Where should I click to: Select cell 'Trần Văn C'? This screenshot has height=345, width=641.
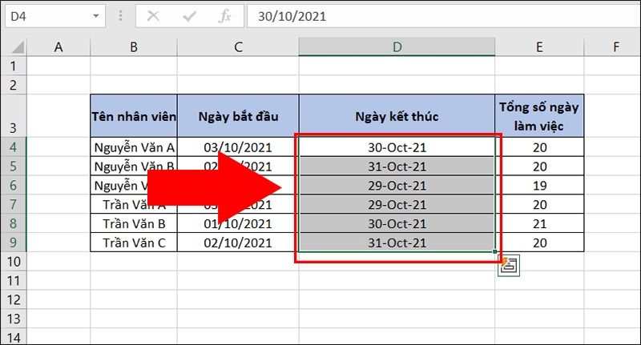coord(134,243)
